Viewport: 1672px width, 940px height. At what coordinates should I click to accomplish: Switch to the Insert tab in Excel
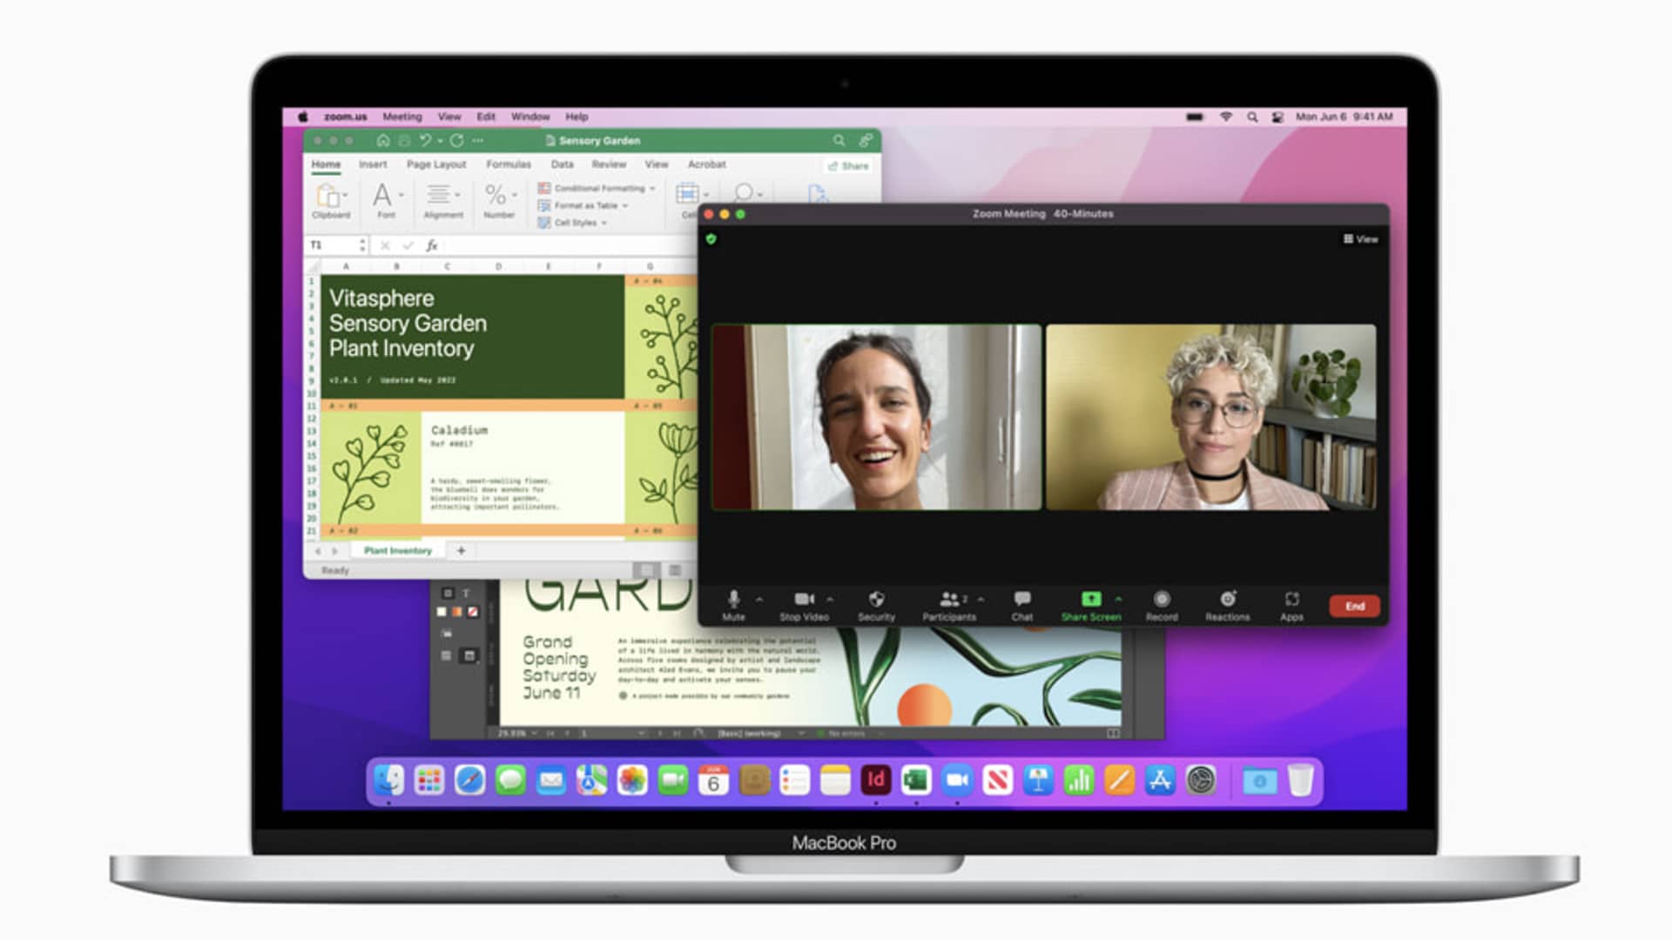click(373, 164)
